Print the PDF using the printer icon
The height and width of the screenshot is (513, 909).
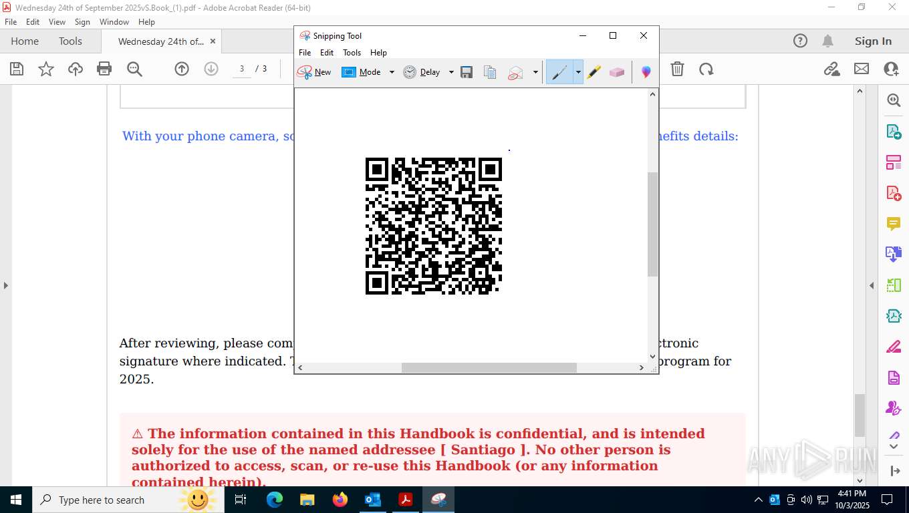pos(104,69)
